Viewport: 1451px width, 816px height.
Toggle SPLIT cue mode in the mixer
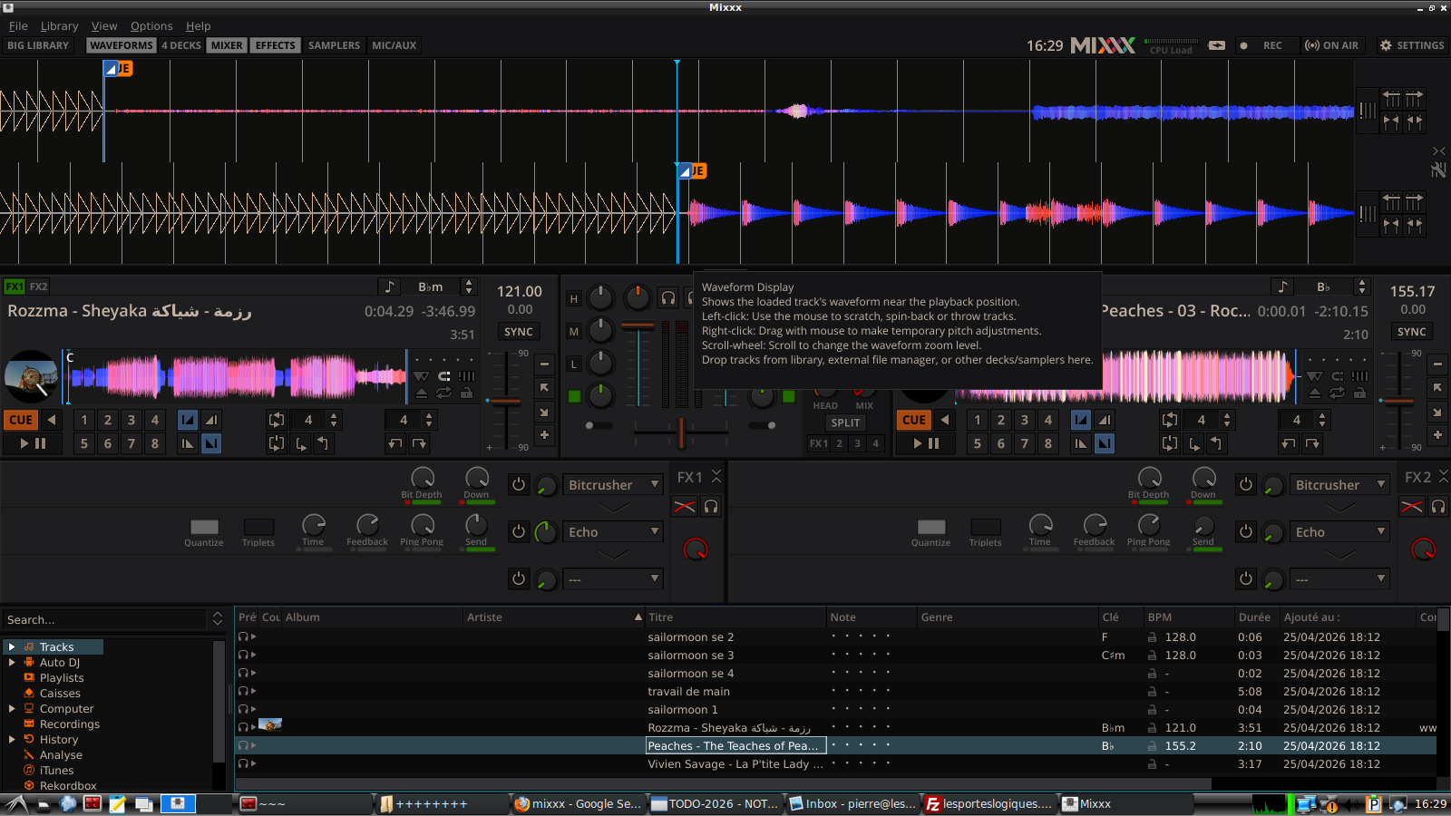[845, 422]
